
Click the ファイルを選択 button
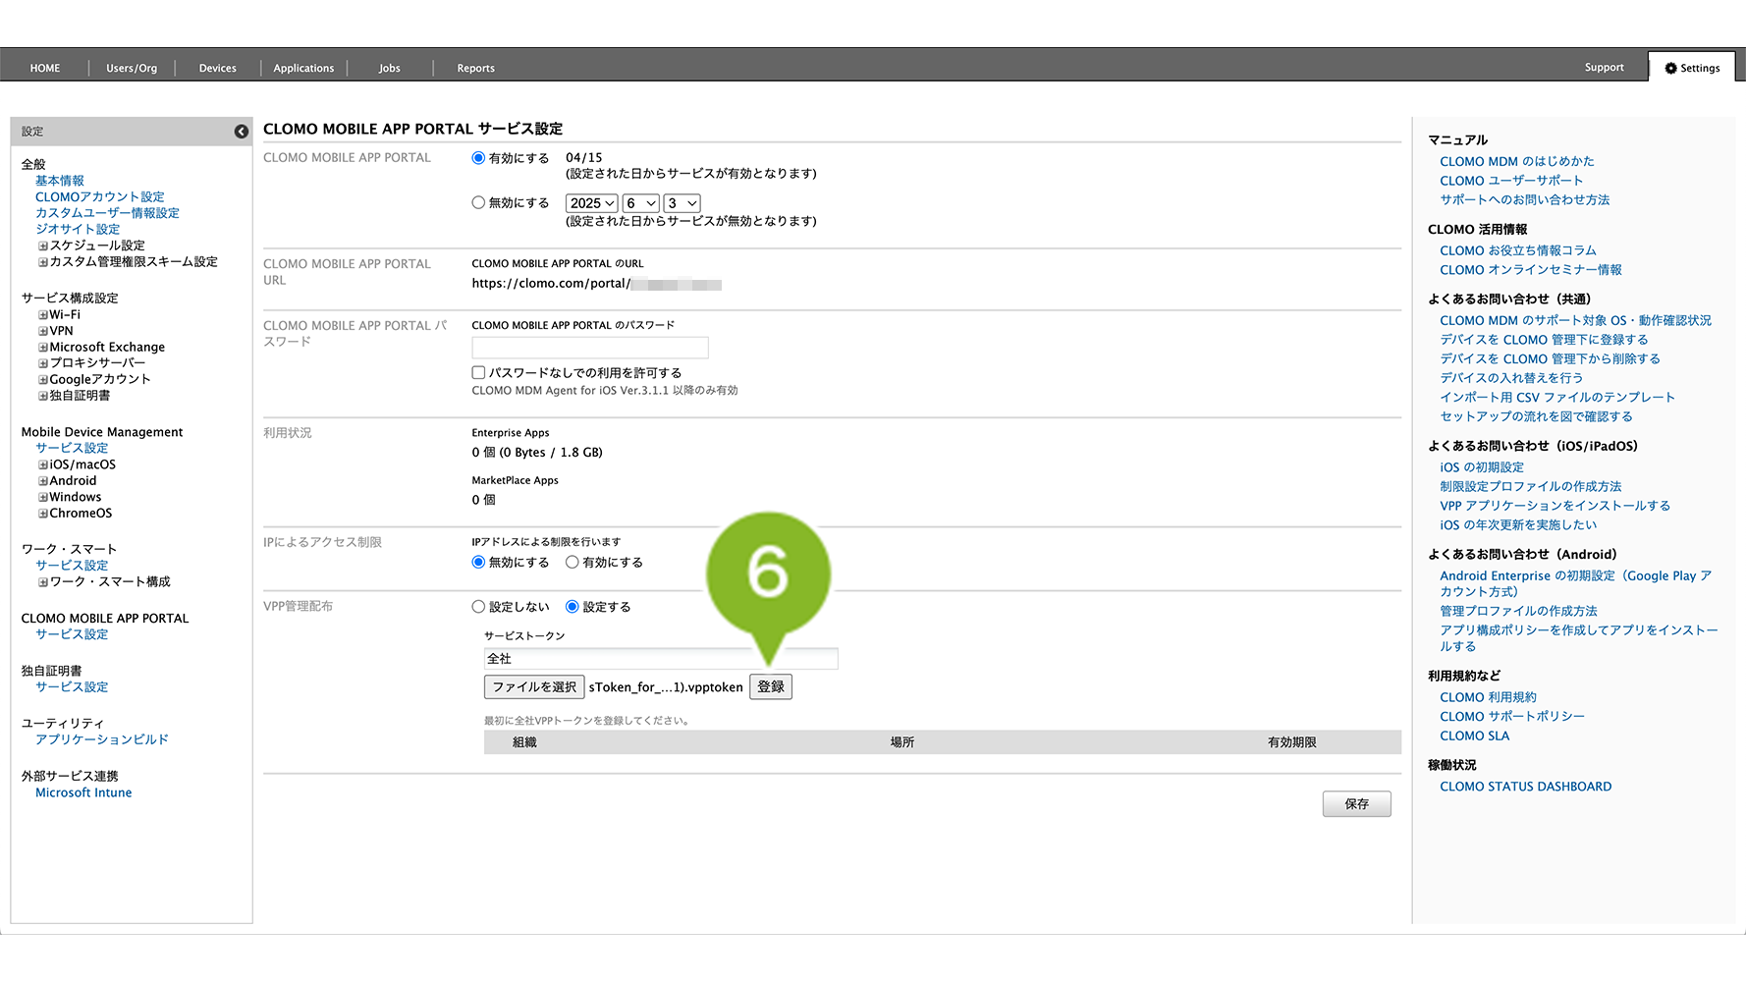(534, 687)
